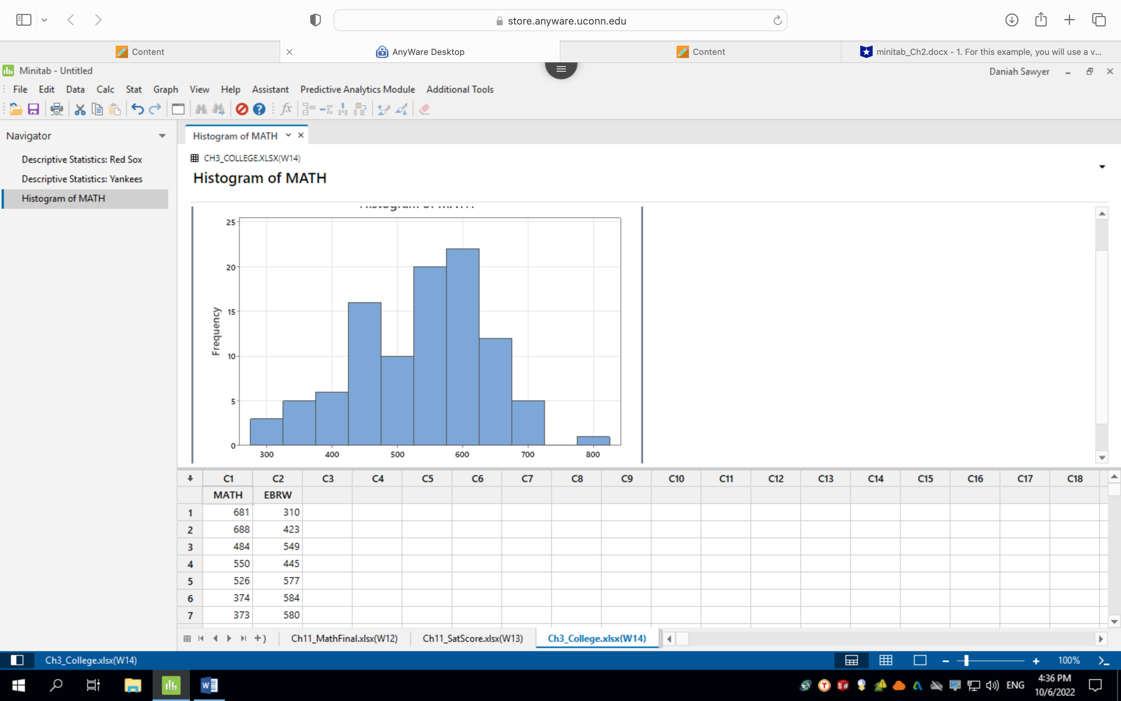
Task: Click the Undo arrow icon
Action: point(137,109)
